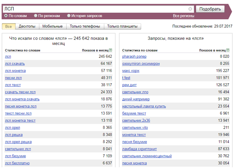The image size is (234, 168).
Task: Switch to the 'Мобильные' tab
Action: (x=52, y=26)
